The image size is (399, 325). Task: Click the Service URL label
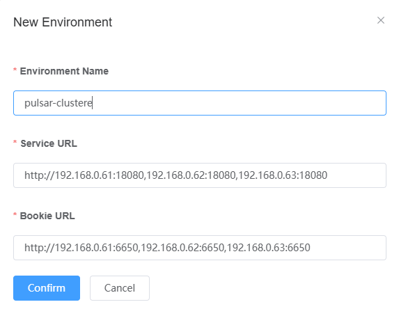click(x=49, y=143)
